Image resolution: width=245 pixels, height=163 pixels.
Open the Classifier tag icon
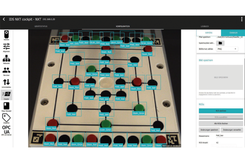click(x=6, y=119)
